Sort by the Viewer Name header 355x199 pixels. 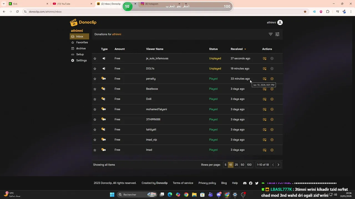[154, 49]
